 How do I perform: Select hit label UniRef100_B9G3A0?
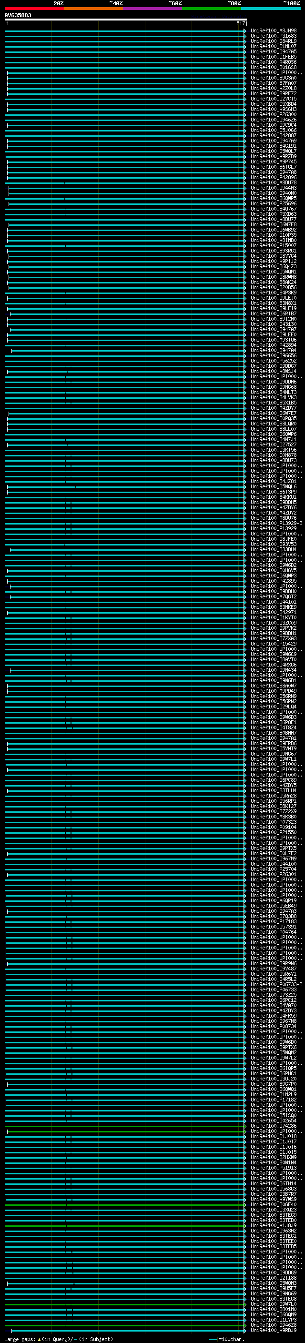(273, 78)
